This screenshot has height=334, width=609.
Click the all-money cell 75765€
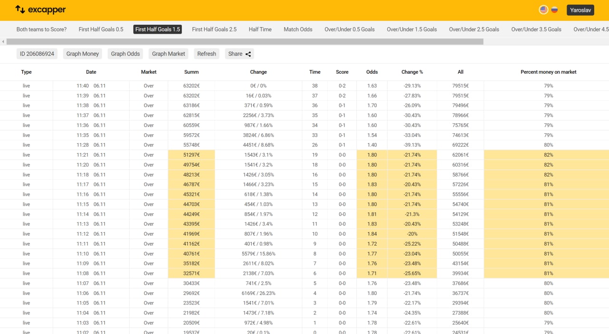click(460, 125)
